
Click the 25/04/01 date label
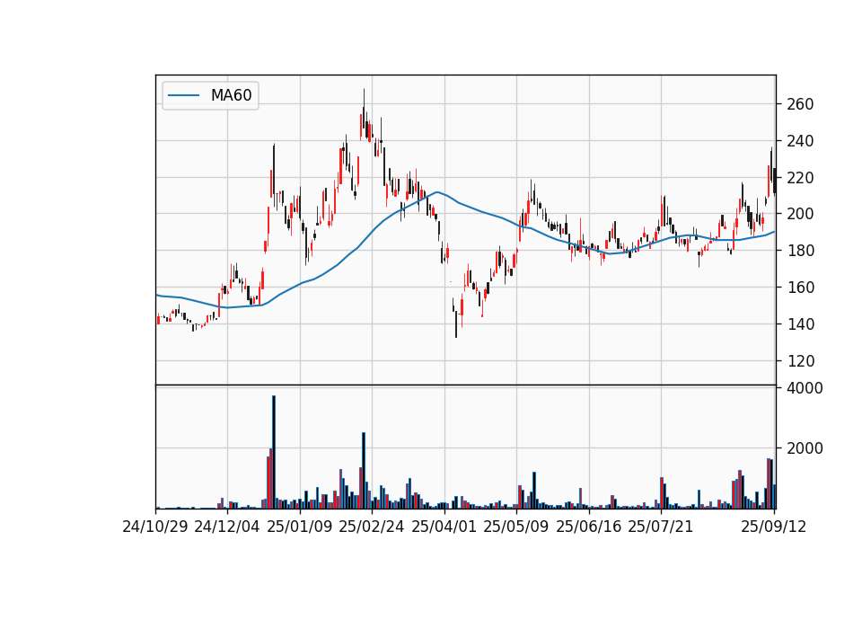444,527
